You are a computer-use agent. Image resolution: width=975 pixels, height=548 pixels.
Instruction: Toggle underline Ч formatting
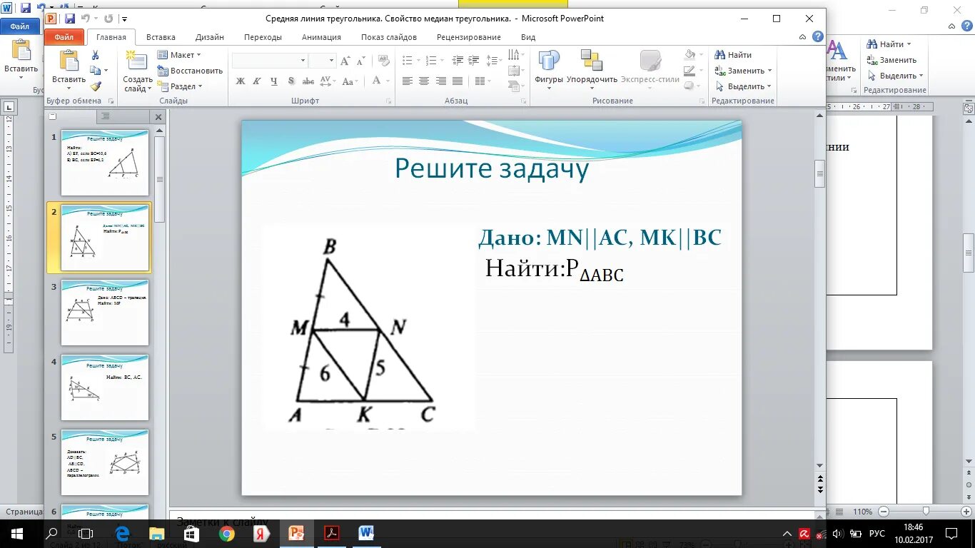[274, 81]
